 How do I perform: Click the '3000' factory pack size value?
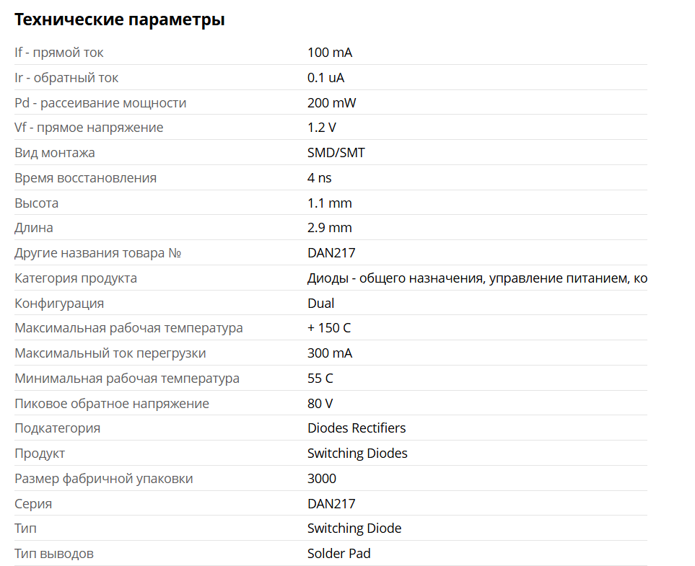click(x=322, y=479)
